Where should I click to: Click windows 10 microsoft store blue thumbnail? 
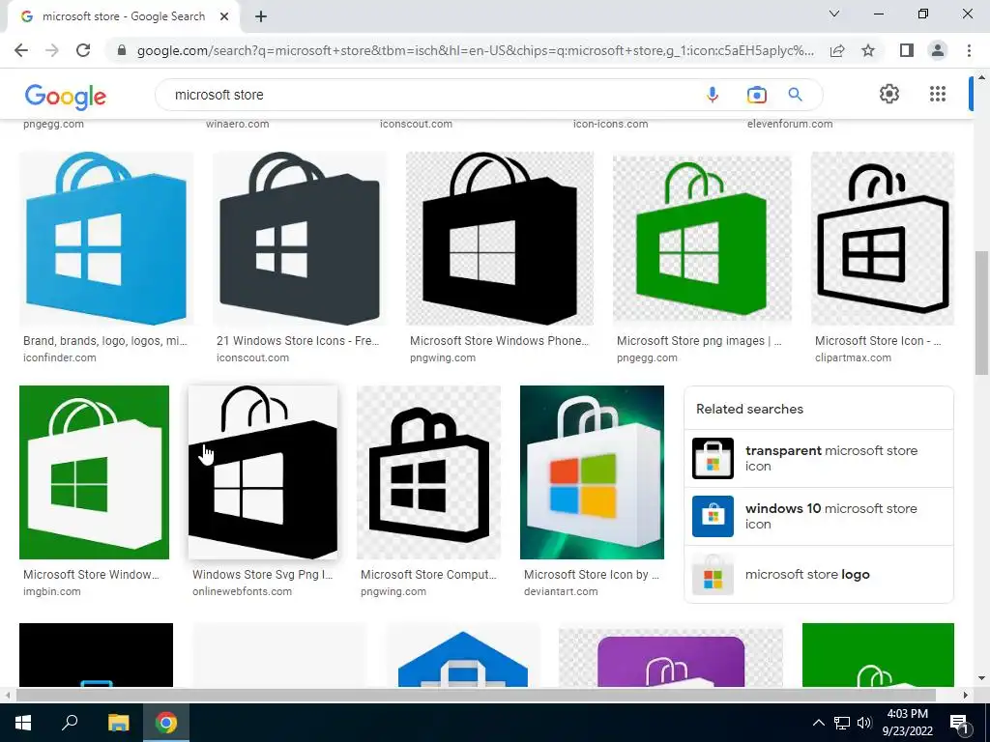(x=713, y=516)
